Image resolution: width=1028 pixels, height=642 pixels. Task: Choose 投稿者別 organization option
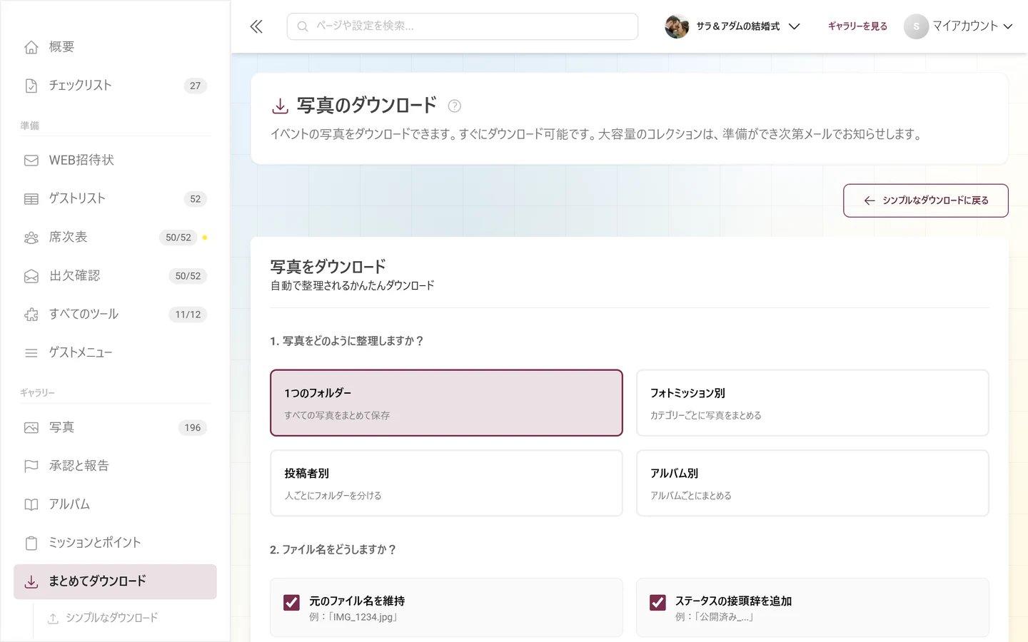(x=446, y=483)
